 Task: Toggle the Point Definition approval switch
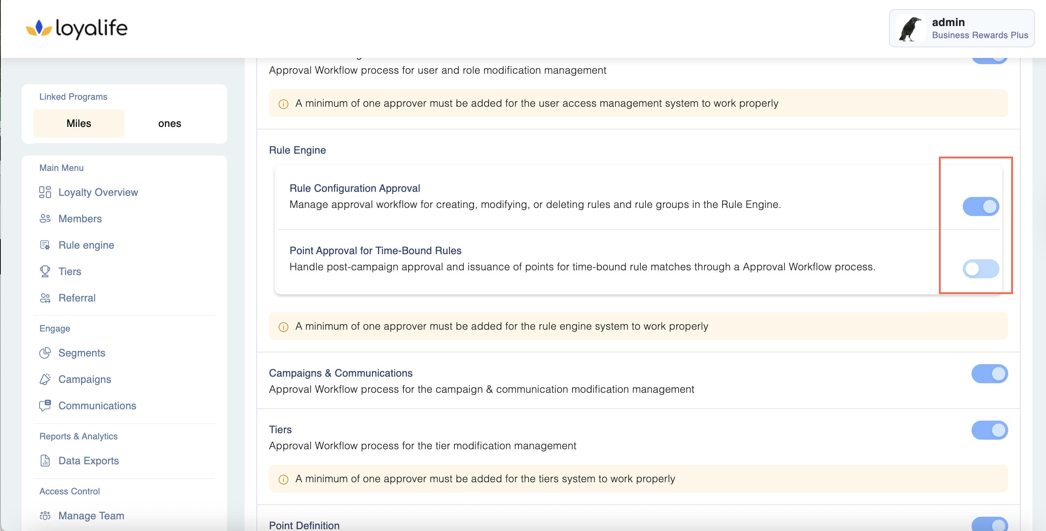click(989, 524)
